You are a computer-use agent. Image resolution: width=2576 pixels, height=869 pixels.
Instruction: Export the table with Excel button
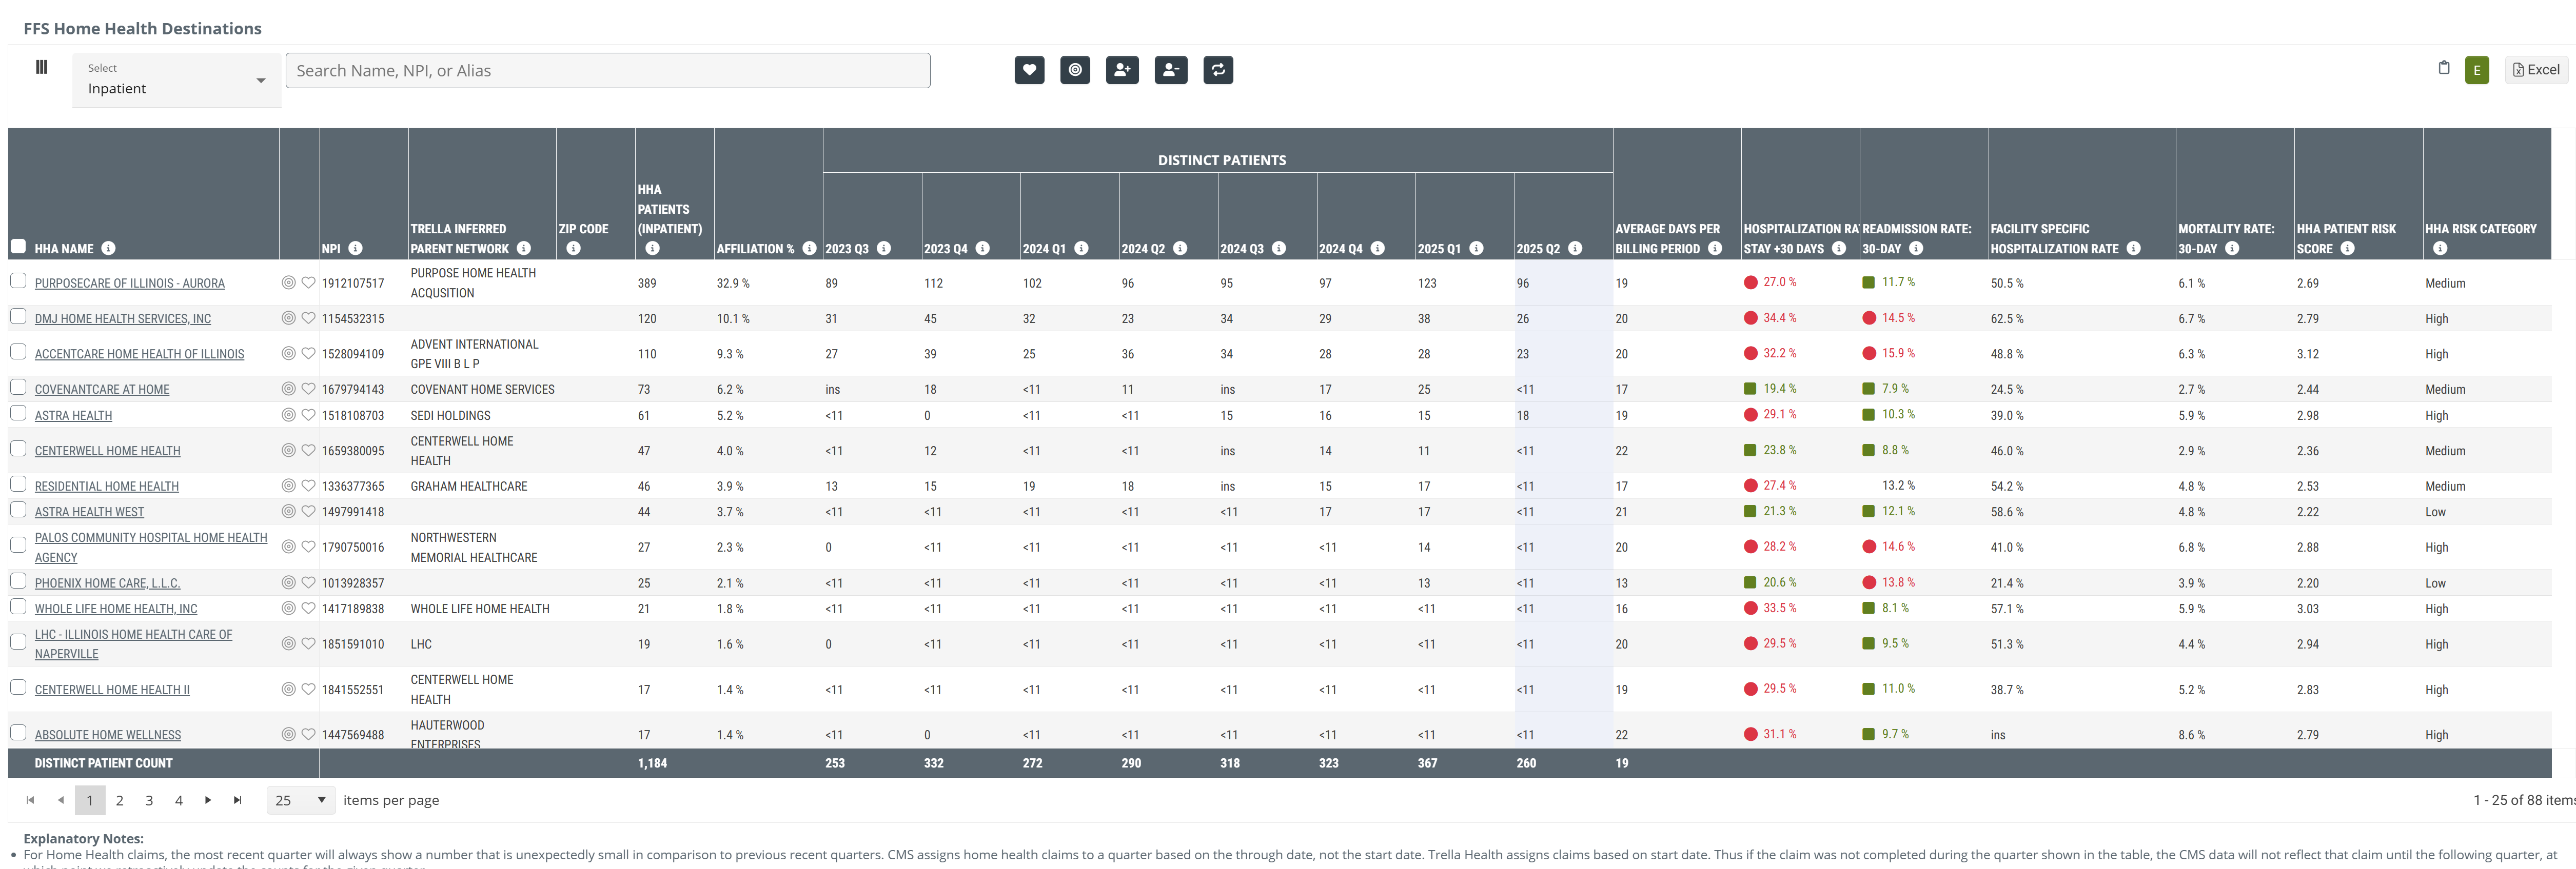[x=2535, y=70]
